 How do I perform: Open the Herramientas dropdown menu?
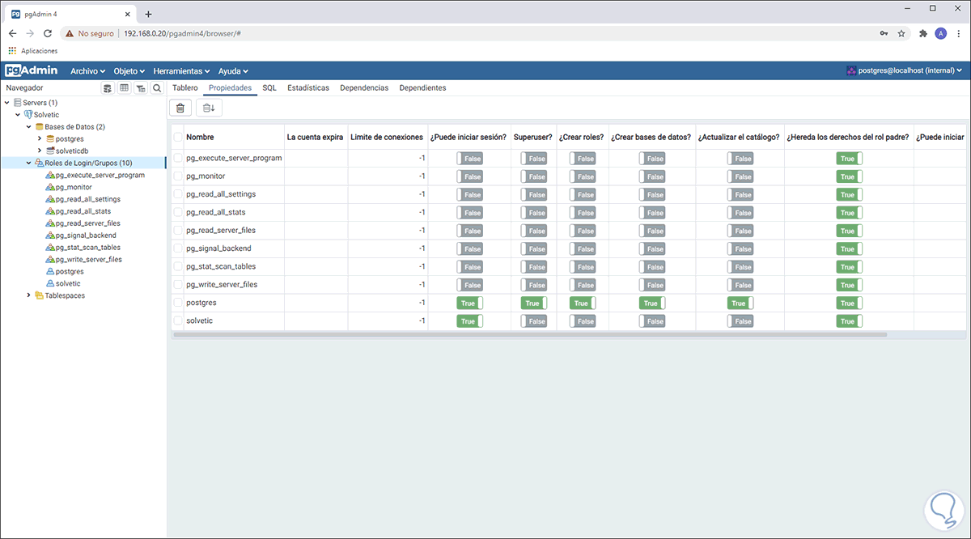[181, 71]
